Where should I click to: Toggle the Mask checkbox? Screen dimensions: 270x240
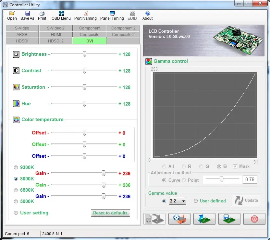pyautogui.click(x=235, y=166)
